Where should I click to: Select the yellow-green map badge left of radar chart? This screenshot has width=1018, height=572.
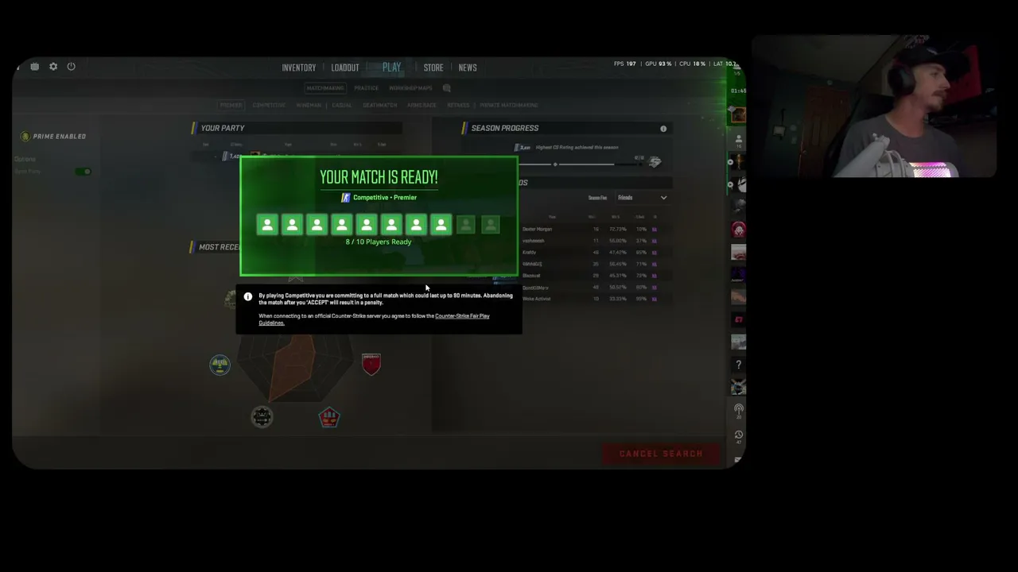[220, 365]
